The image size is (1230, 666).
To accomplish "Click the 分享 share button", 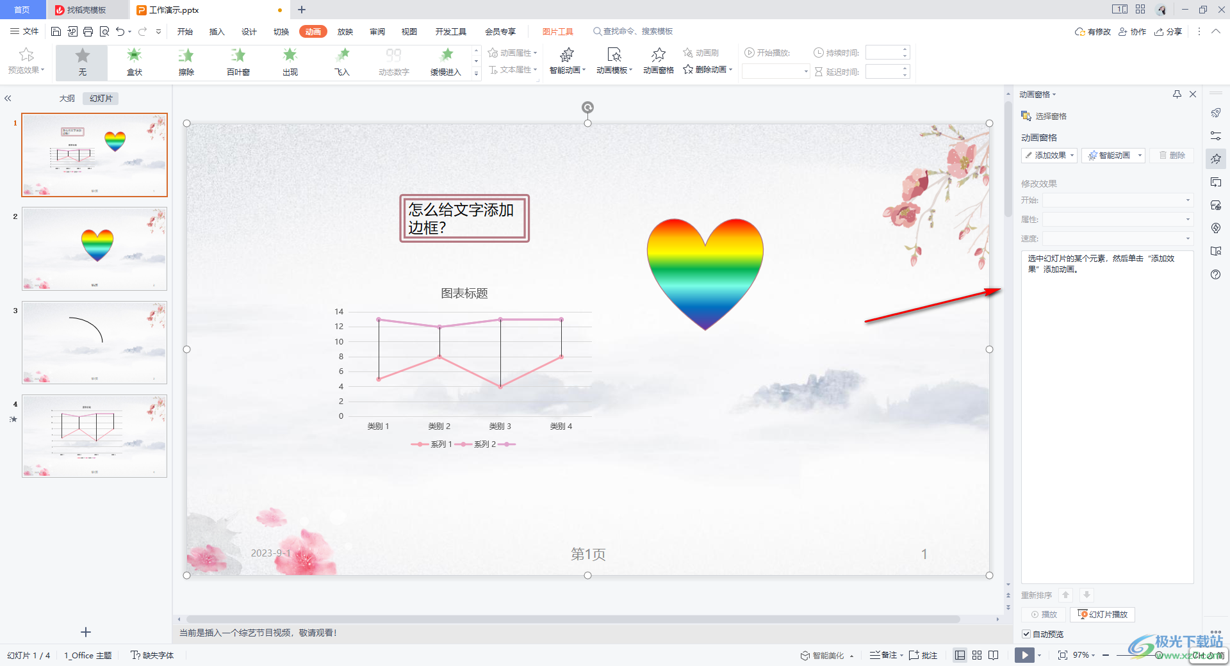I will [x=1168, y=31].
